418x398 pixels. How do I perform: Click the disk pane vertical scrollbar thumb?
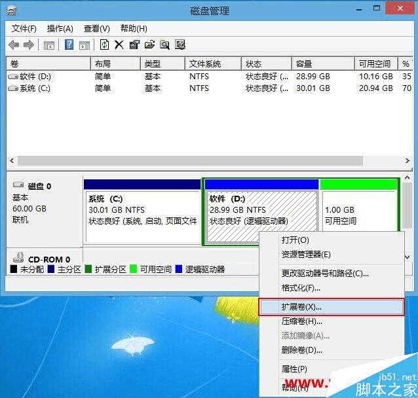(407, 206)
